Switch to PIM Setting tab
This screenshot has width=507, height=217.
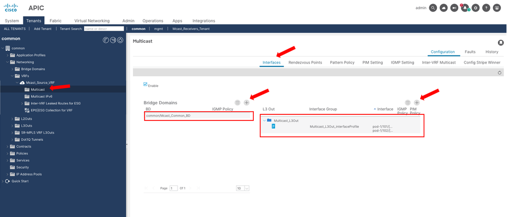click(373, 63)
